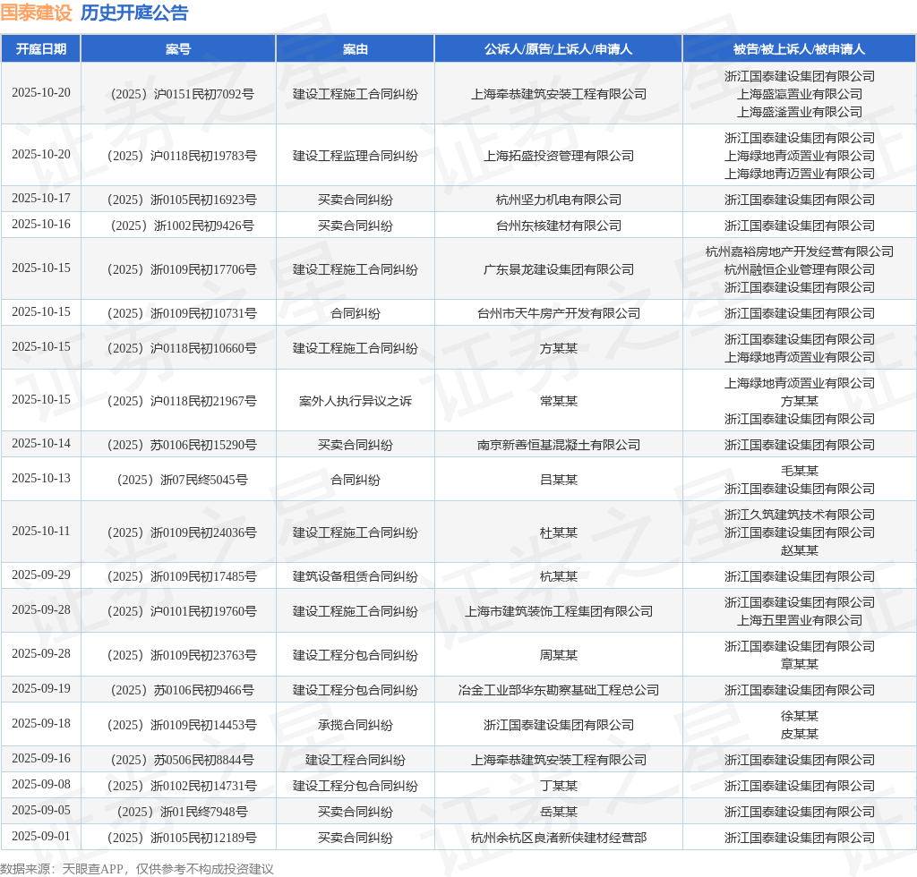This screenshot has height=877, width=917.
Task: Click case number (2025)苏0106民初9466号
Action: [183, 690]
